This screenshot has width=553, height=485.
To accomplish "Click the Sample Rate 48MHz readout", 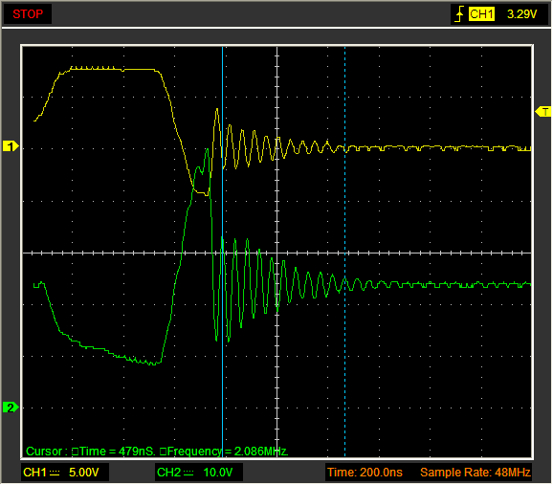I will click(x=476, y=473).
